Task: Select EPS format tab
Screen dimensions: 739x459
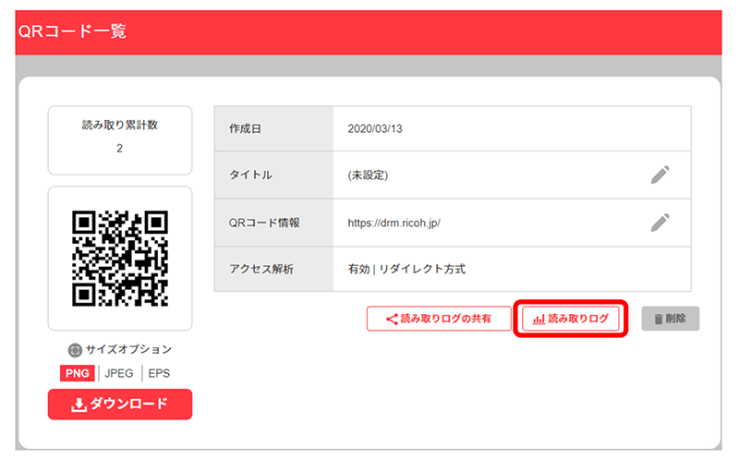Action: pos(159,373)
